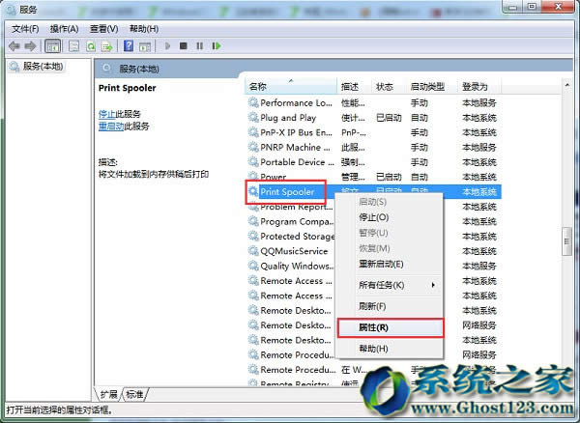Open the 文件(F) menu
Screen dimensions: 580x423
pyautogui.click(x=25, y=29)
